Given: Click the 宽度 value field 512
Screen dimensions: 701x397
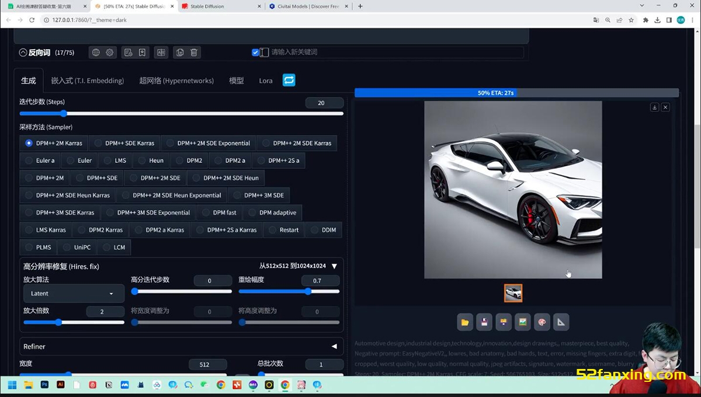Looking at the screenshot, I should click(208, 365).
